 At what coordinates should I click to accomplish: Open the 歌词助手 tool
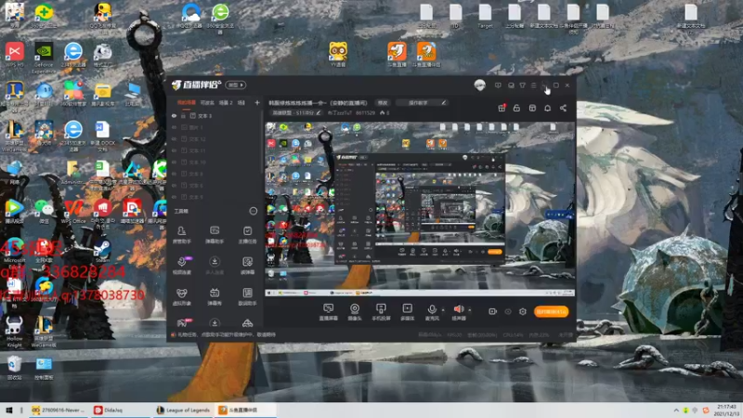coord(247,296)
